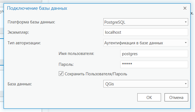
Task: Click the 'Сохранить Пользователя/Пароль' label text
Action: (x=96, y=74)
